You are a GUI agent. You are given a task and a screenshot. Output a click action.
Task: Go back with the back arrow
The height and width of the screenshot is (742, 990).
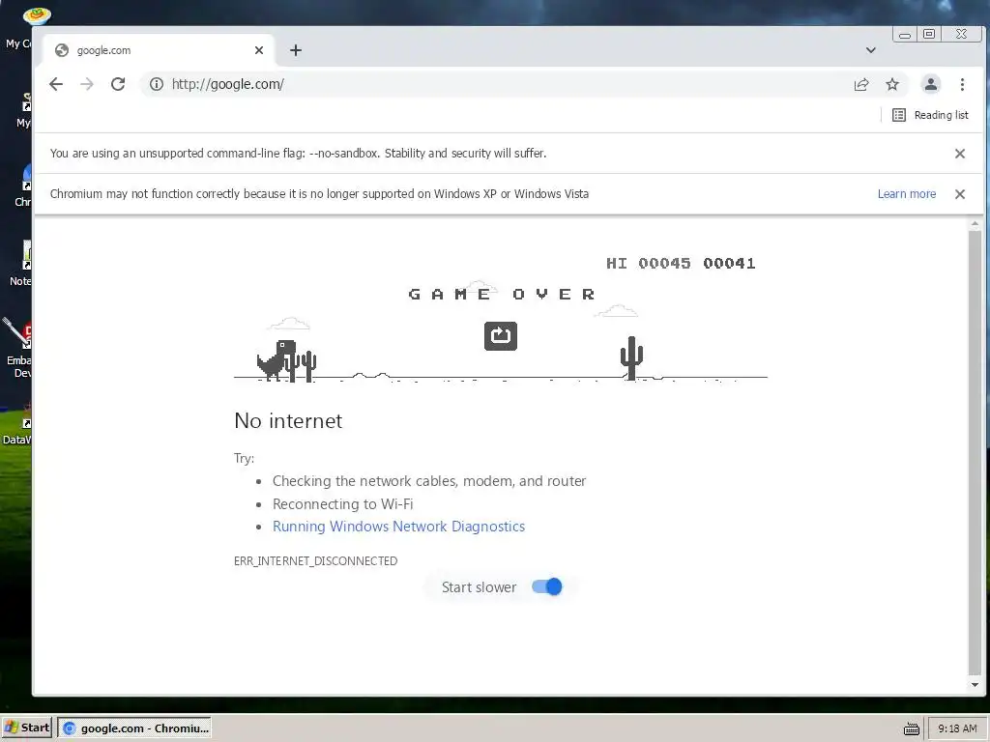[56, 84]
